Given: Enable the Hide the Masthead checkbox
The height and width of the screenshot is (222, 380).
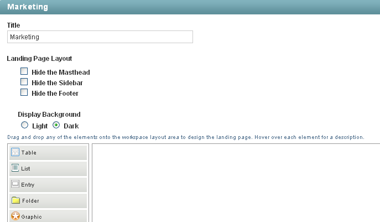Looking at the screenshot, I should coord(24,71).
